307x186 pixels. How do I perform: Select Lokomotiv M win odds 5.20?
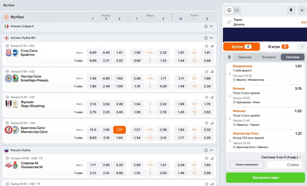[x=120, y=165]
